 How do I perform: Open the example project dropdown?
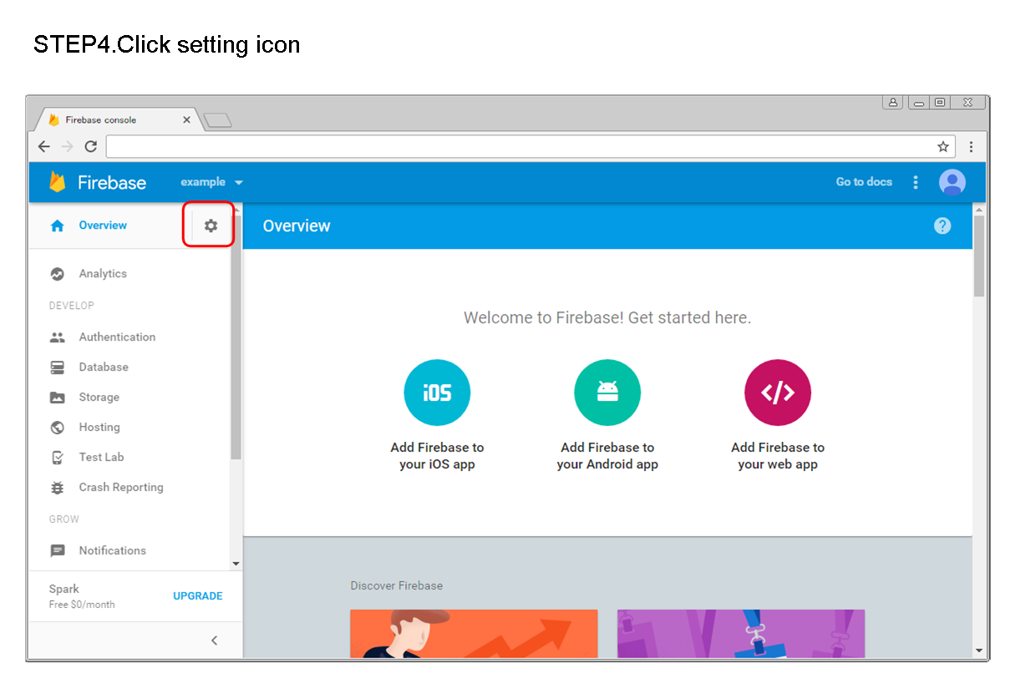click(x=212, y=182)
